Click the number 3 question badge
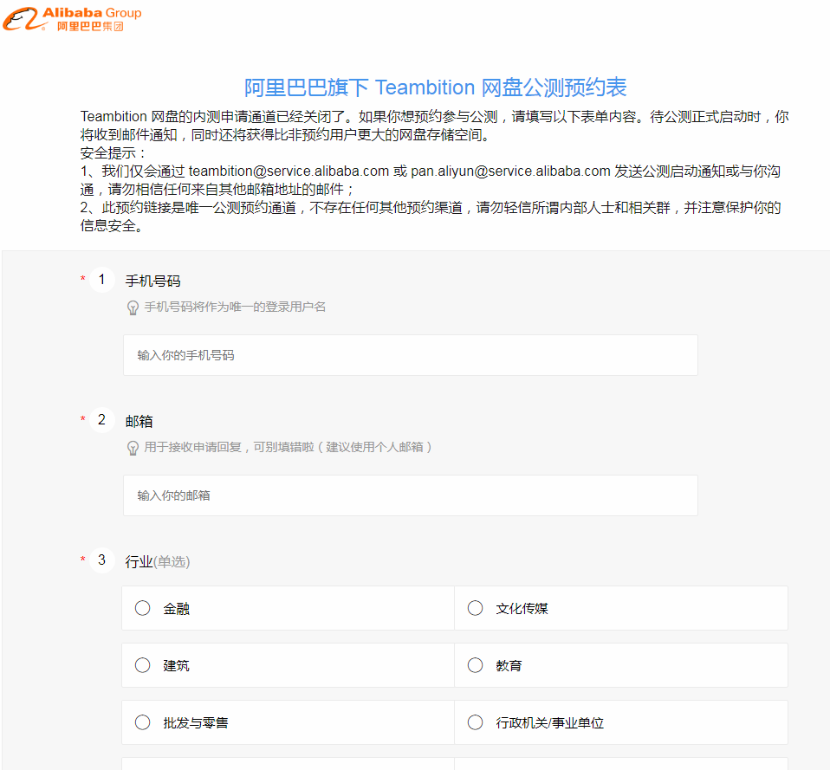The width and height of the screenshot is (830, 770). [x=101, y=560]
